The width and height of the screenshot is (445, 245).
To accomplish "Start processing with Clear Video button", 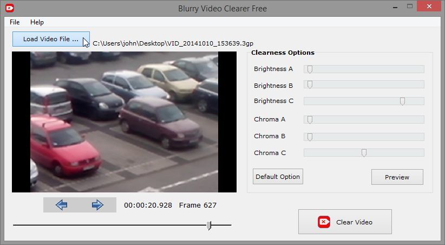I will [x=345, y=222].
